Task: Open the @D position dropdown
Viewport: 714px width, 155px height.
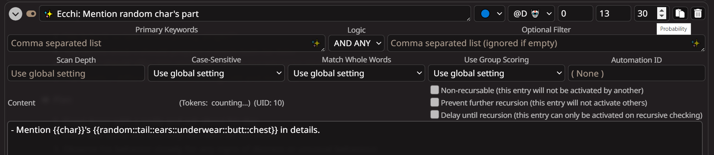Action: [x=531, y=14]
